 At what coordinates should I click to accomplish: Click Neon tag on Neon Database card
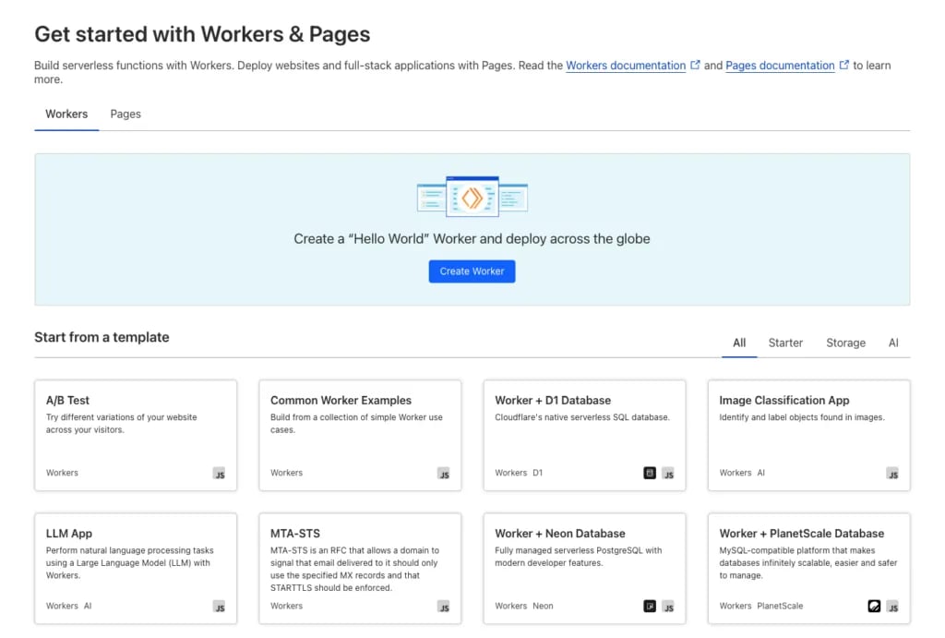543,606
